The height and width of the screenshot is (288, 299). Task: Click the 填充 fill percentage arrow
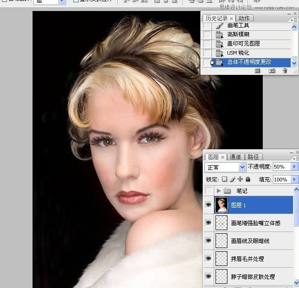click(294, 179)
